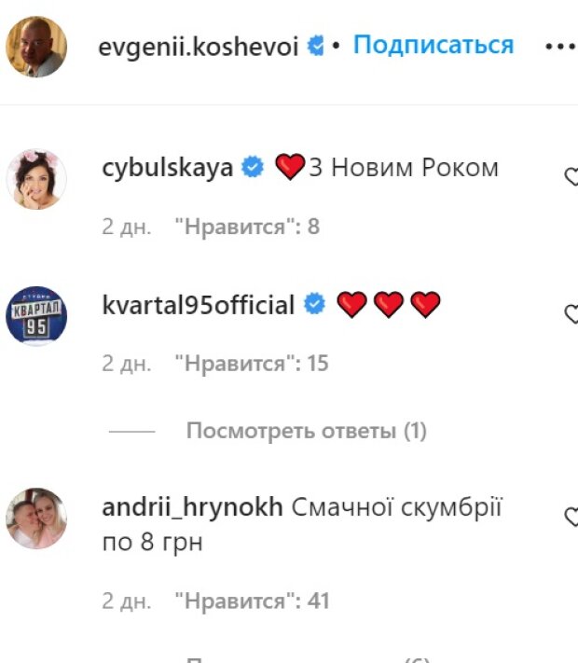Screen dimensions: 578x663
Task: Click the Подписаться follow link
Action: (433, 45)
